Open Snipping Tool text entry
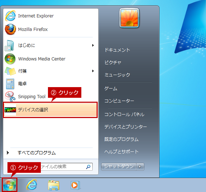This screenshot has height=192, width=206. coord(32,97)
